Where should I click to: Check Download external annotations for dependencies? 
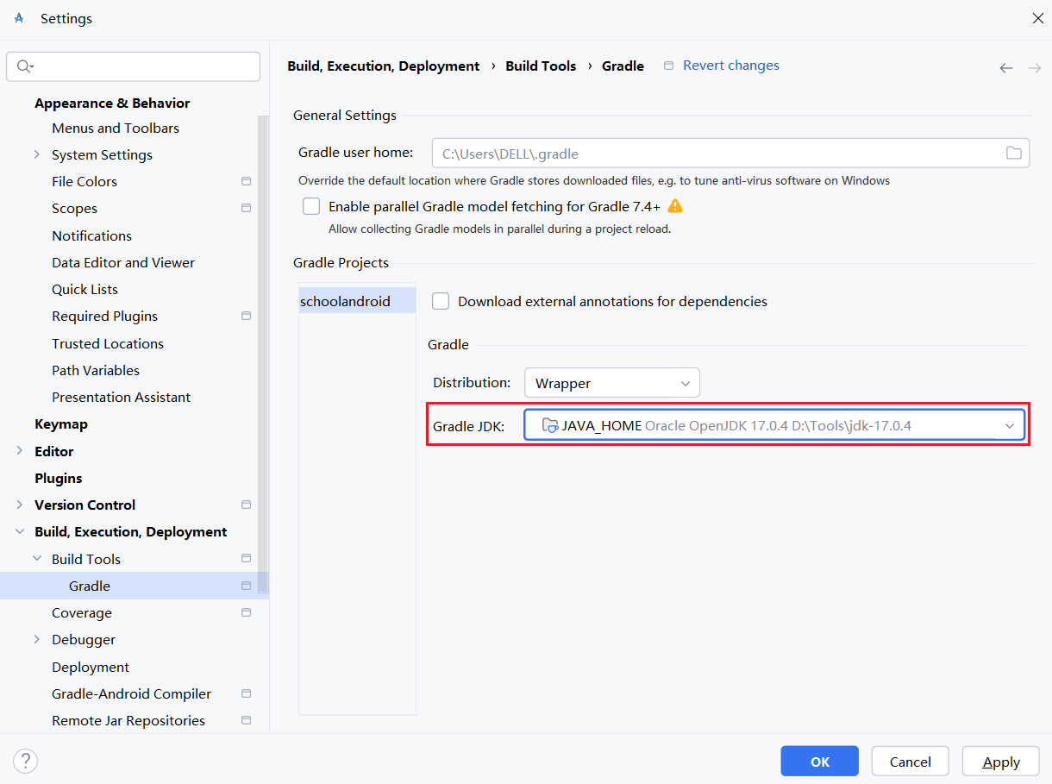441,301
